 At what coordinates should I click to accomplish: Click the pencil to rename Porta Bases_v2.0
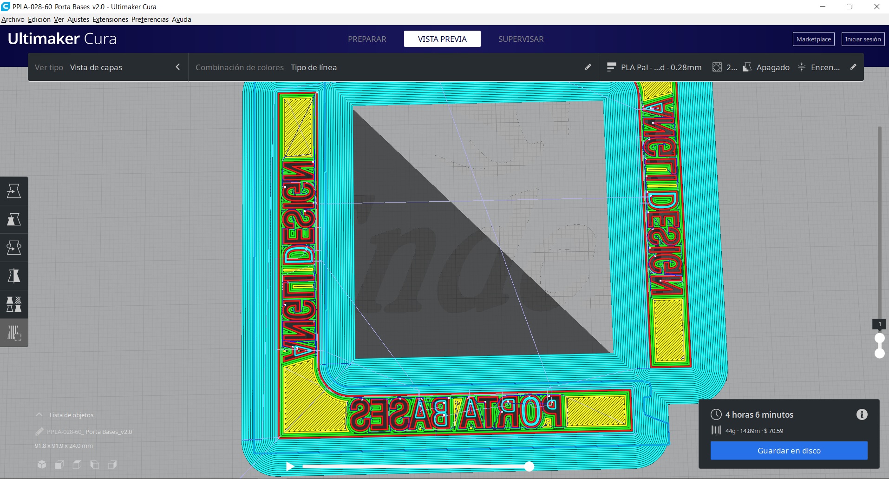(39, 432)
